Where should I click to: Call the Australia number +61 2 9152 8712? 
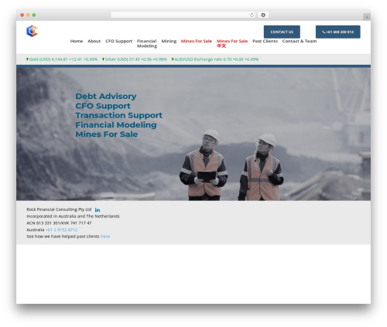61,230
